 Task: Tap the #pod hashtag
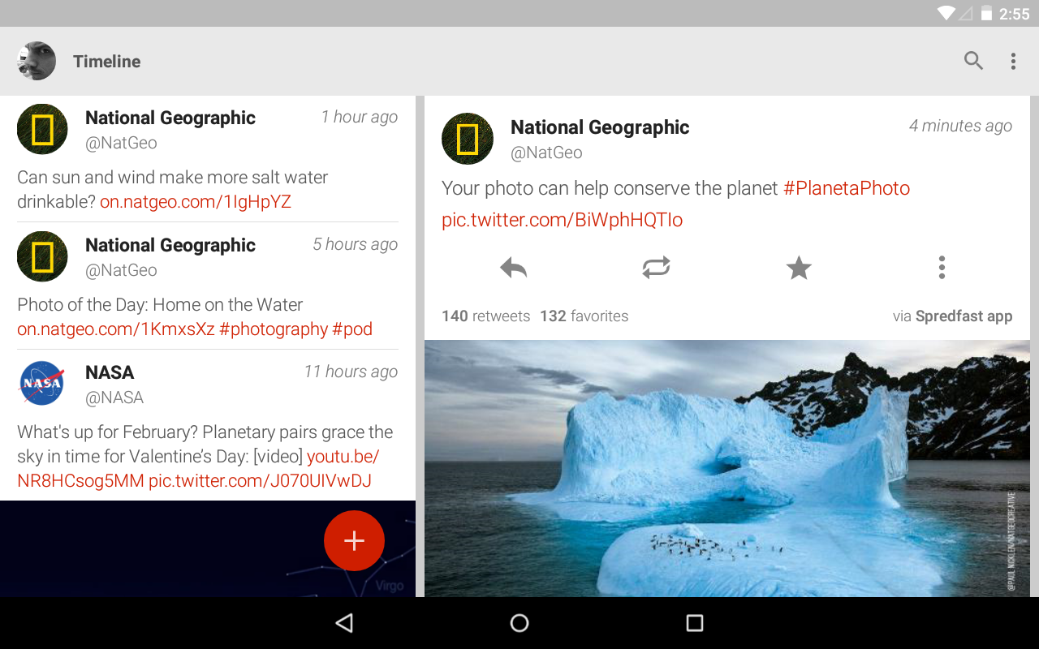click(x=352, y=329)
